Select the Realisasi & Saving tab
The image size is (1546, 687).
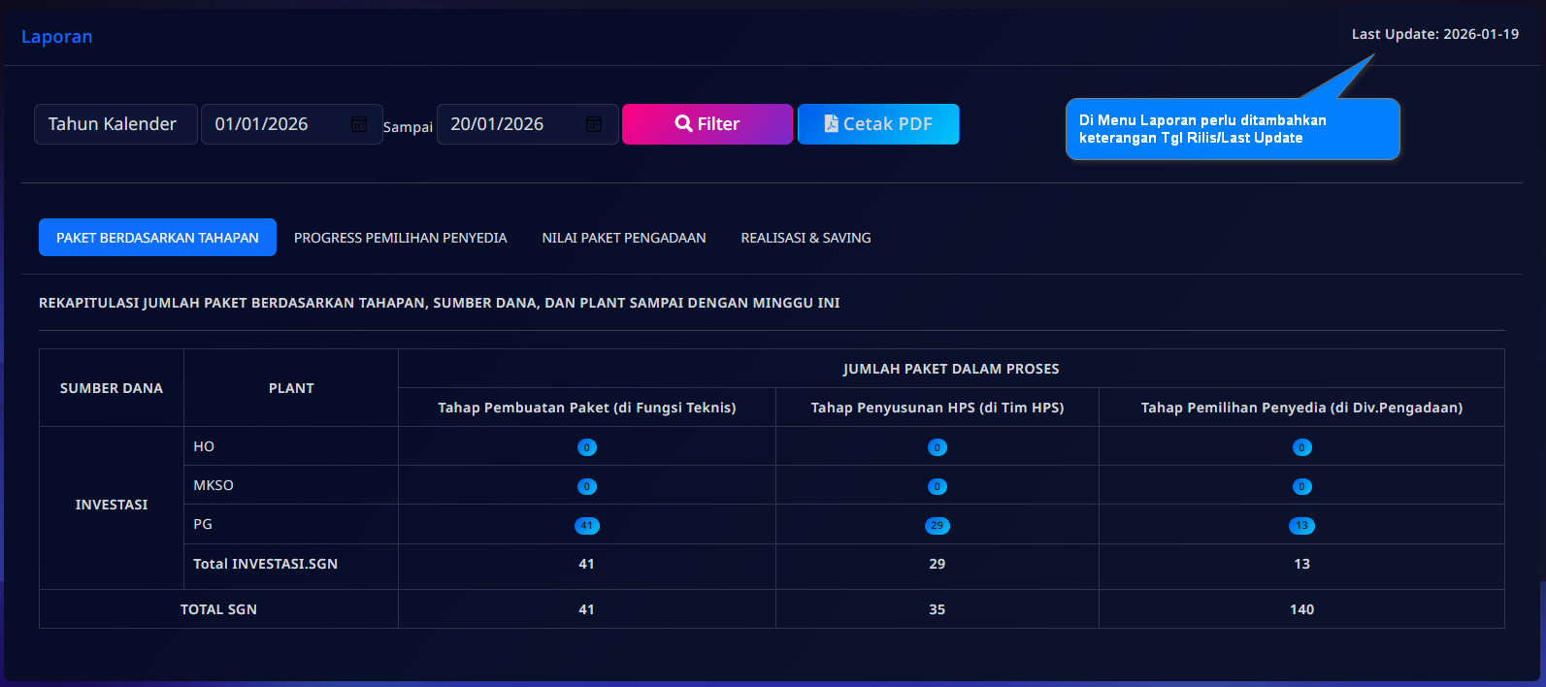click(x=806, y=238)
